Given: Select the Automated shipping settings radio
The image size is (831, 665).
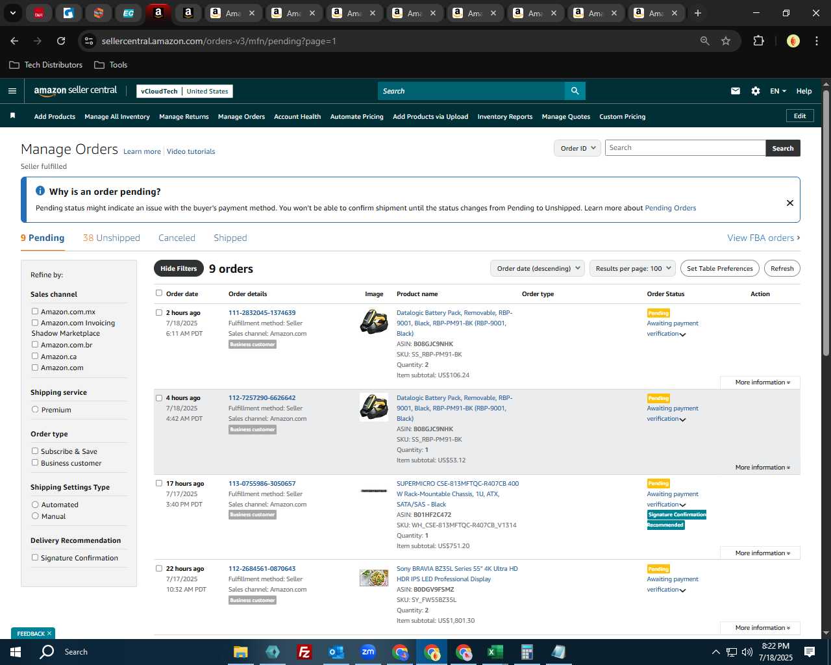Looking at the screenshot, I should click(35, 504).
